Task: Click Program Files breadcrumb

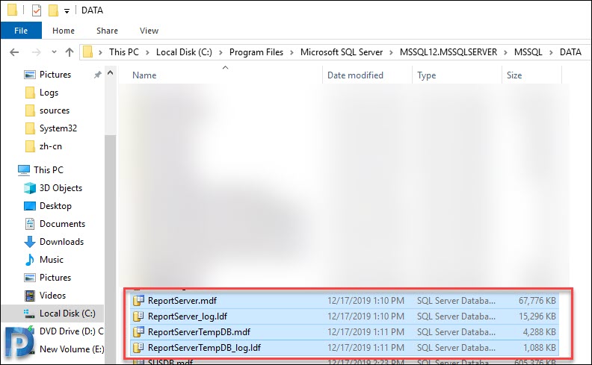Action: (256, 52)
